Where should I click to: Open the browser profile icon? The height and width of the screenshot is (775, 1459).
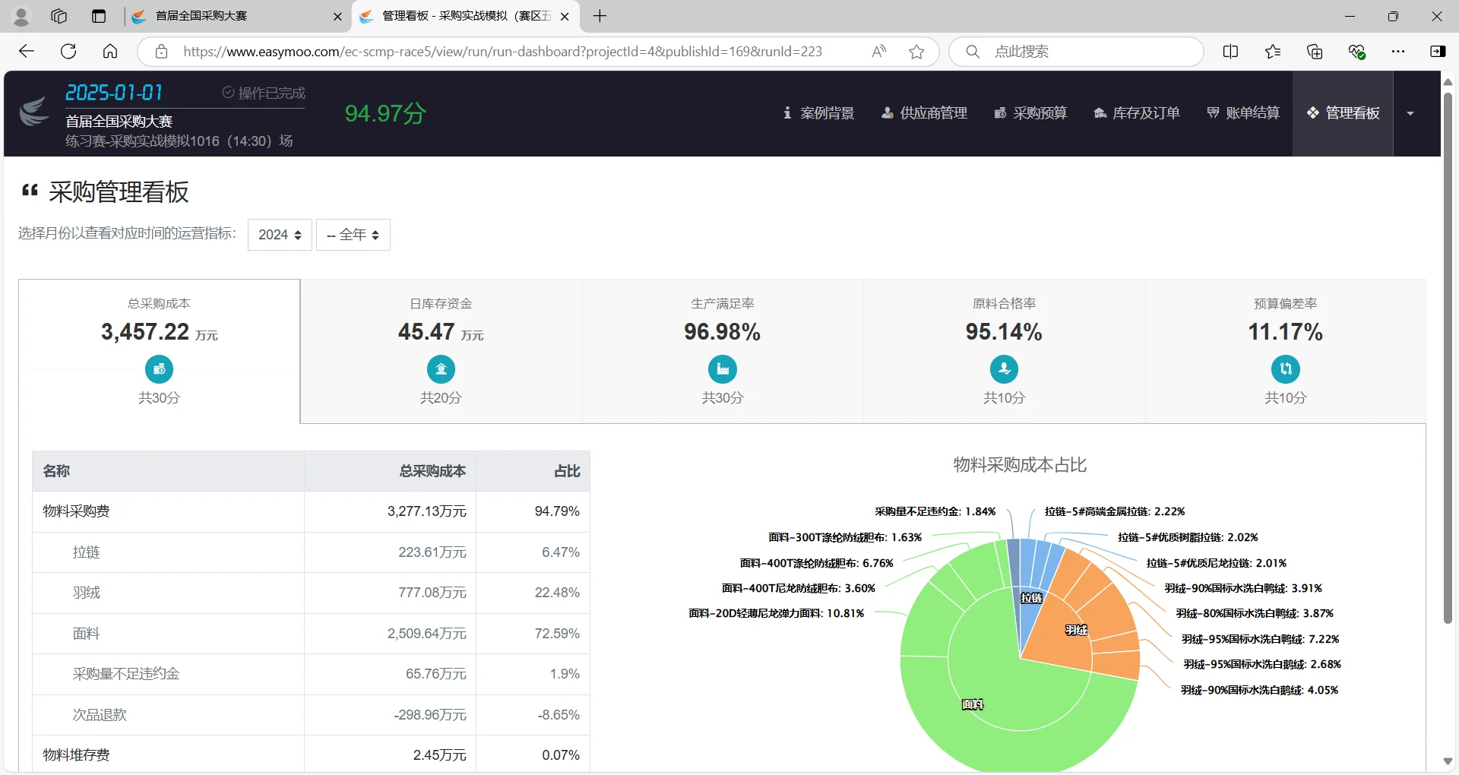(x=21, y=16)
